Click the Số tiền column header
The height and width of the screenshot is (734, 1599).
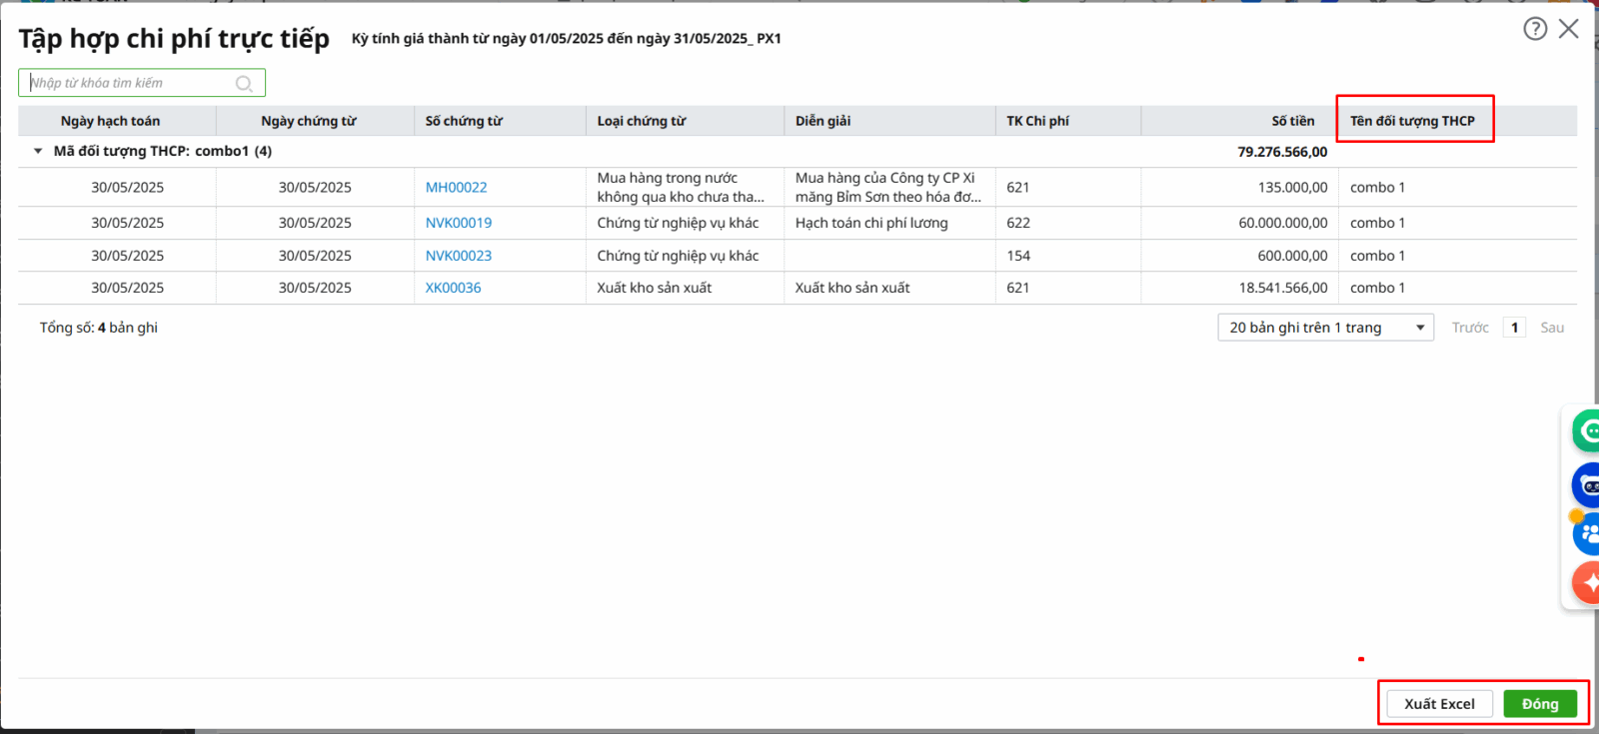click(x=1292, y=121)
